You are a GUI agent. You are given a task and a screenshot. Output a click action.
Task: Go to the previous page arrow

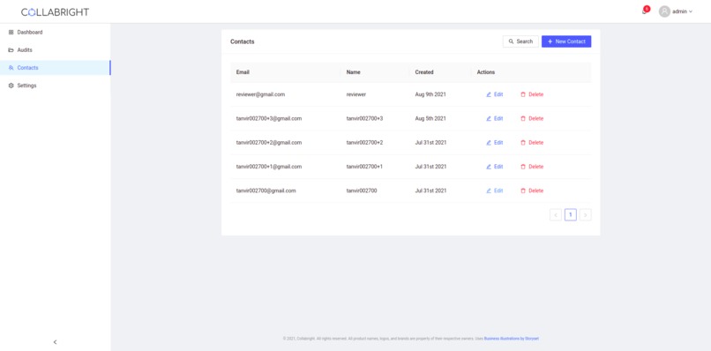556,215
